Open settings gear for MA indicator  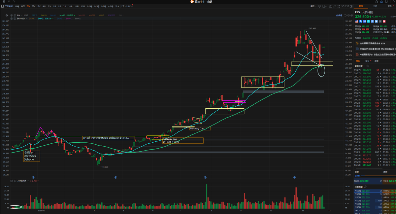(x=12, y=15)
